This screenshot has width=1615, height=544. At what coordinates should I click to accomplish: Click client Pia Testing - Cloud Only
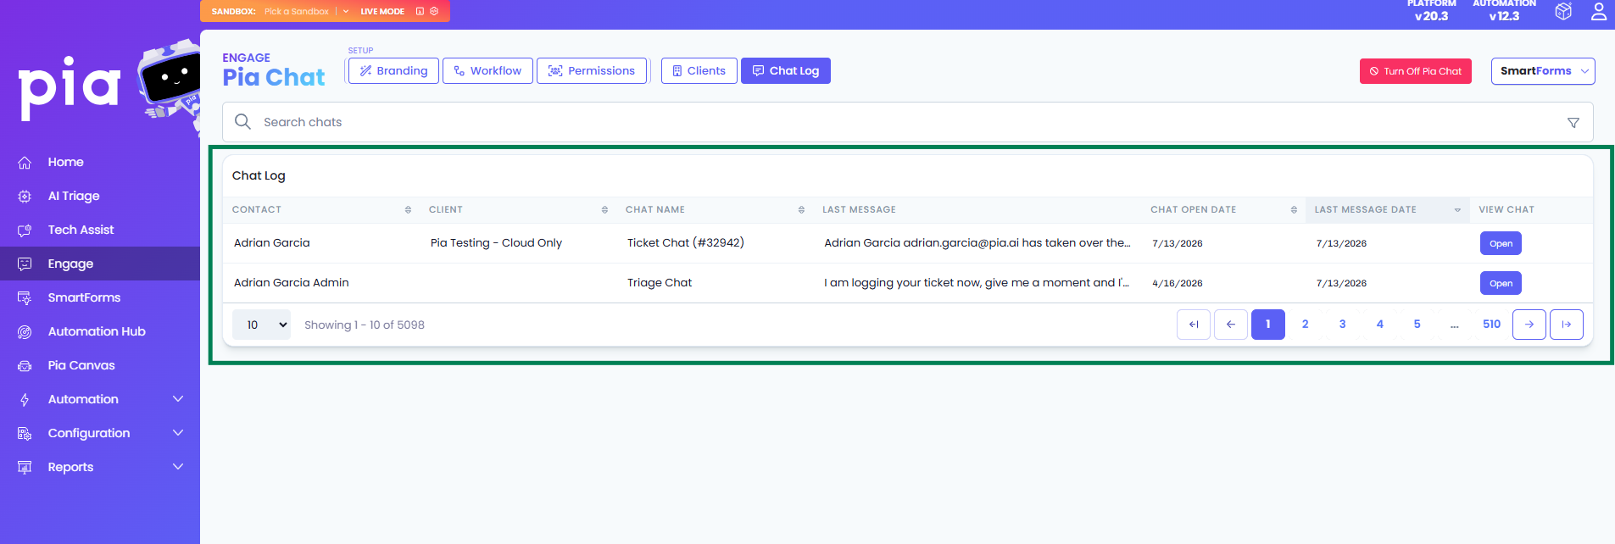(496, 243)
